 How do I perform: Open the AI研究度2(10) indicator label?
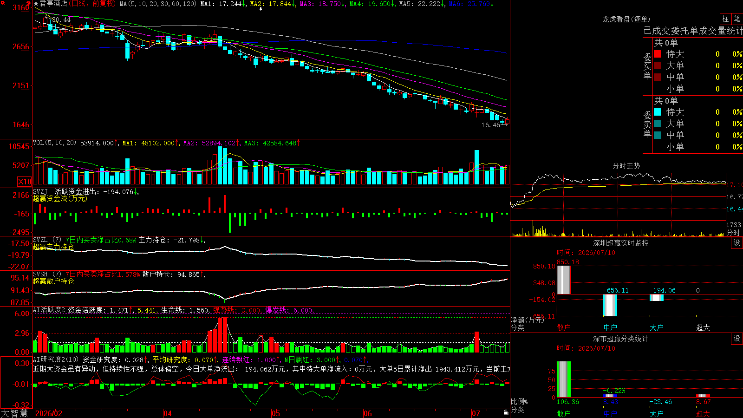pos(56,359)
